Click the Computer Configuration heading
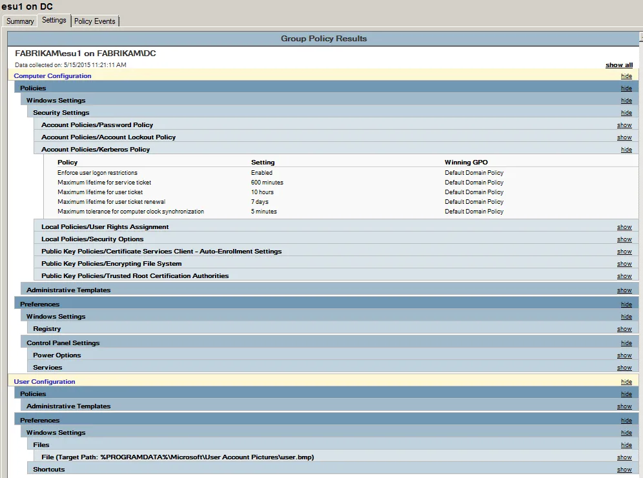Screen dimensions: 643x478 point(52,75)
